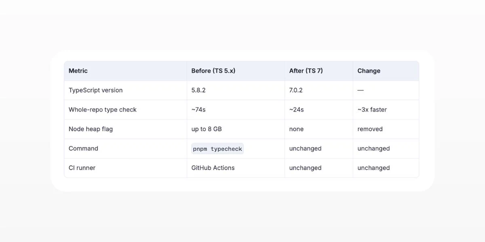Image resolution: width=485 pixels, height=242 pixels.
Task: Select the Node heap flag label
Action: point(91,129)
